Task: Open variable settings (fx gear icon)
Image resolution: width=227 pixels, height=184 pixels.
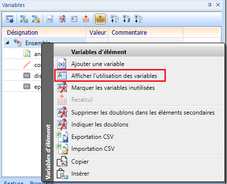Action: tap(9, 19)
